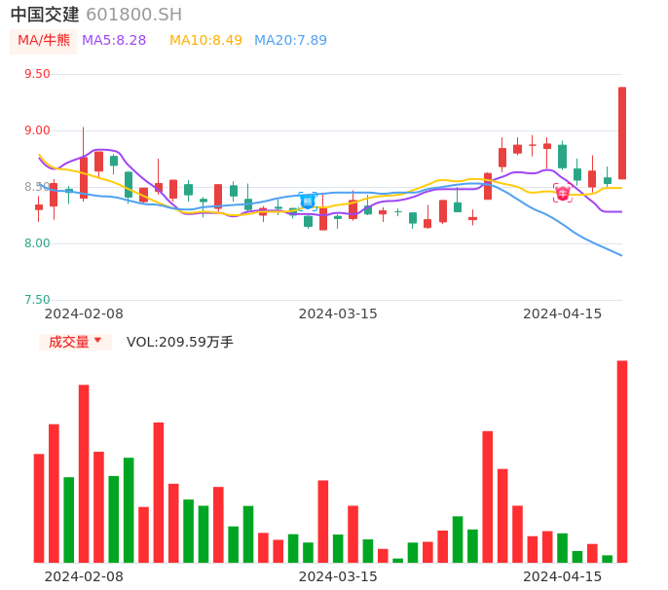The width and height of the screenshot is (668, 590).
Task: Click the 7.50 price axis label
Action: 37,300
